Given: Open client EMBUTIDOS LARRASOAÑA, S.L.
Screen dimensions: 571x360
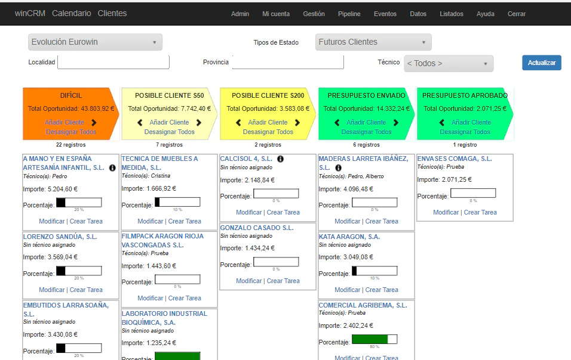Looking at the screenshot, I should (66, 309).
